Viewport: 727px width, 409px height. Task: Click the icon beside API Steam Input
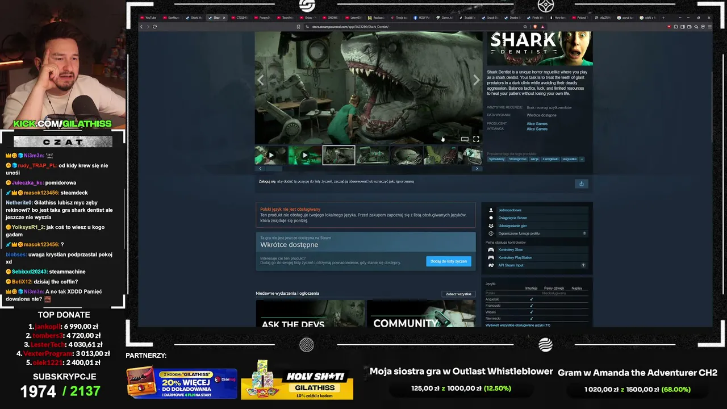pos(491,265)
